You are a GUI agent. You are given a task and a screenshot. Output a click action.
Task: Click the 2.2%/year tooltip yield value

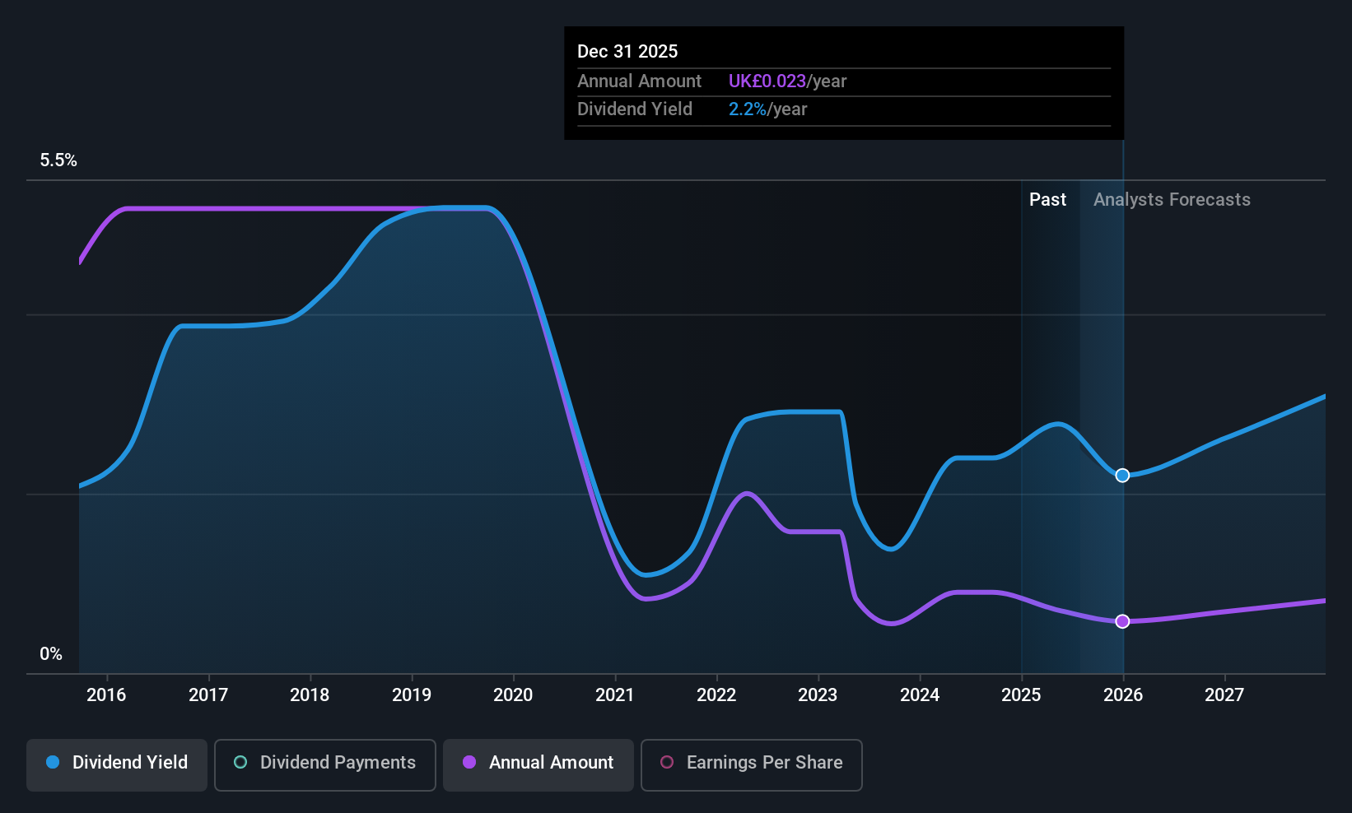pyautogui.click(x=767, y=109)
